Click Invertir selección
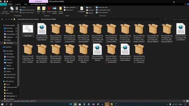The width and height of the screenshot is (189, 106). pos(102,12)
